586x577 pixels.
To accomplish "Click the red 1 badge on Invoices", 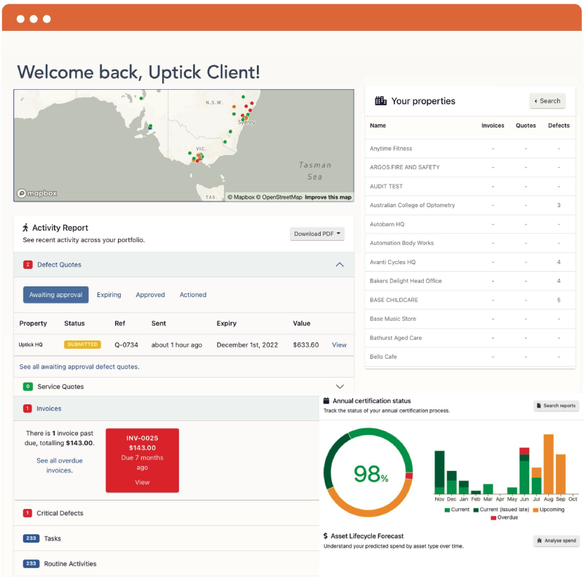I will point(27,409).
